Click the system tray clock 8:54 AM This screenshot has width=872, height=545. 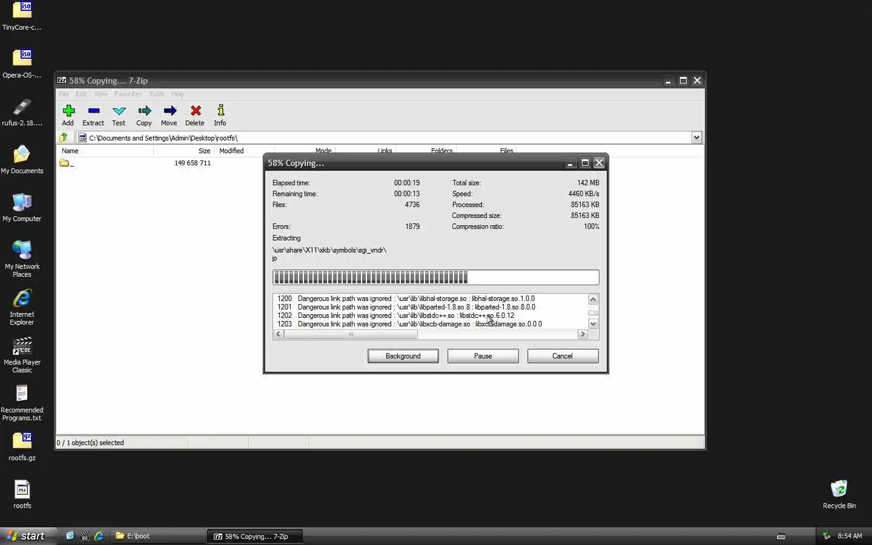(x=850, y=536)
